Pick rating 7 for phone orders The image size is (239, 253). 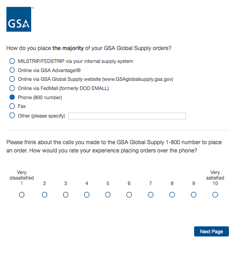coord(151,195)
